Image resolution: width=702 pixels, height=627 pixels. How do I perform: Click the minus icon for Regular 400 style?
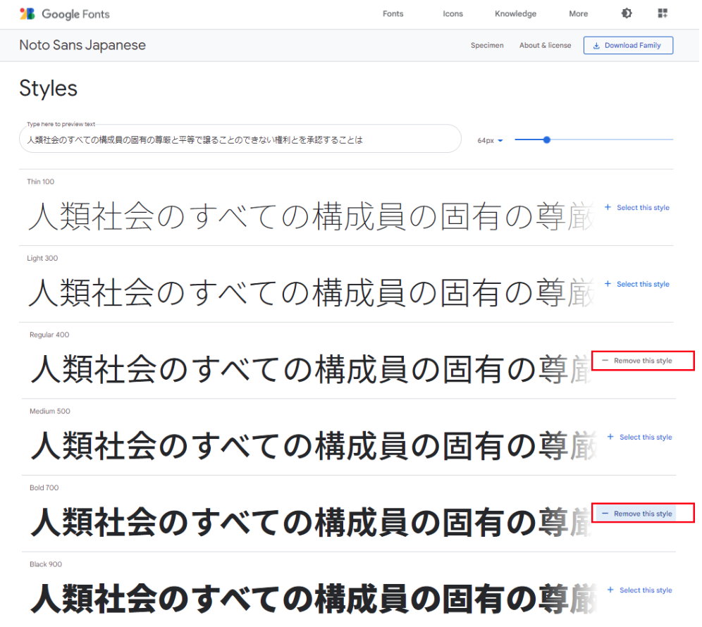click(x=605, y=361)
